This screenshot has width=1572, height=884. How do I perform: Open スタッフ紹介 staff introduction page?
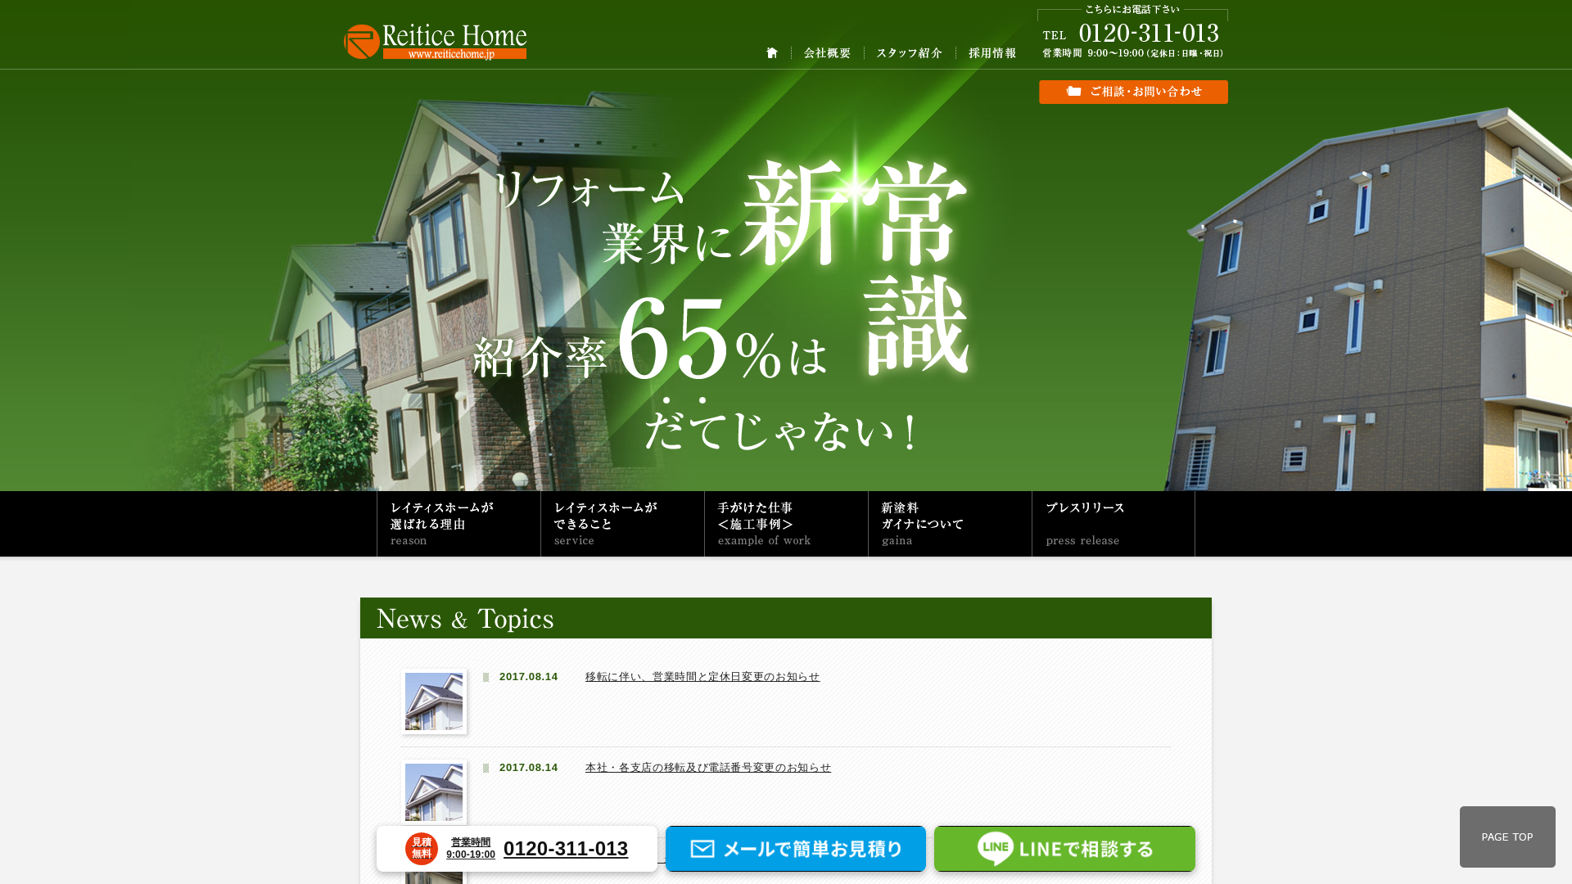pos(909,53)
